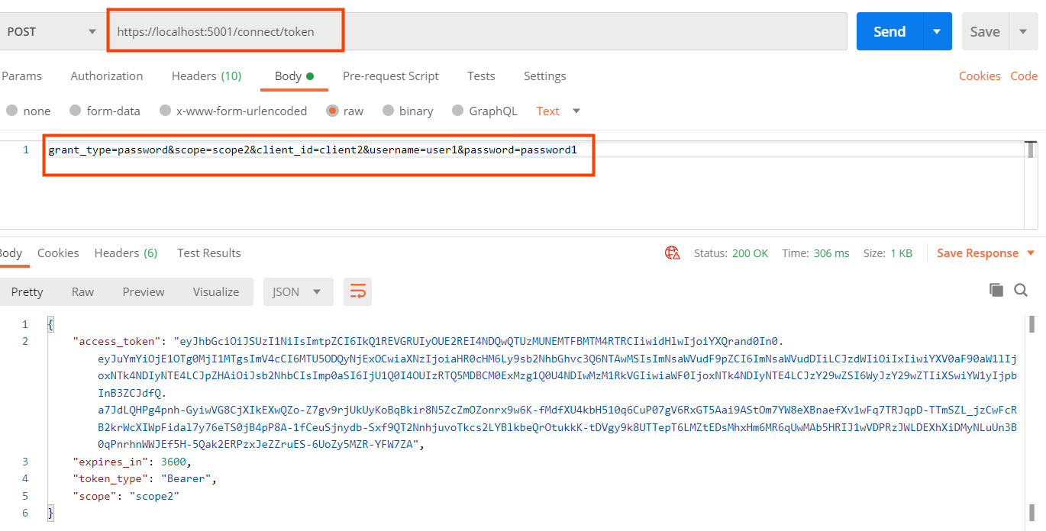
Task: Expand the Send button options arrow
Action: pos(937,31)
